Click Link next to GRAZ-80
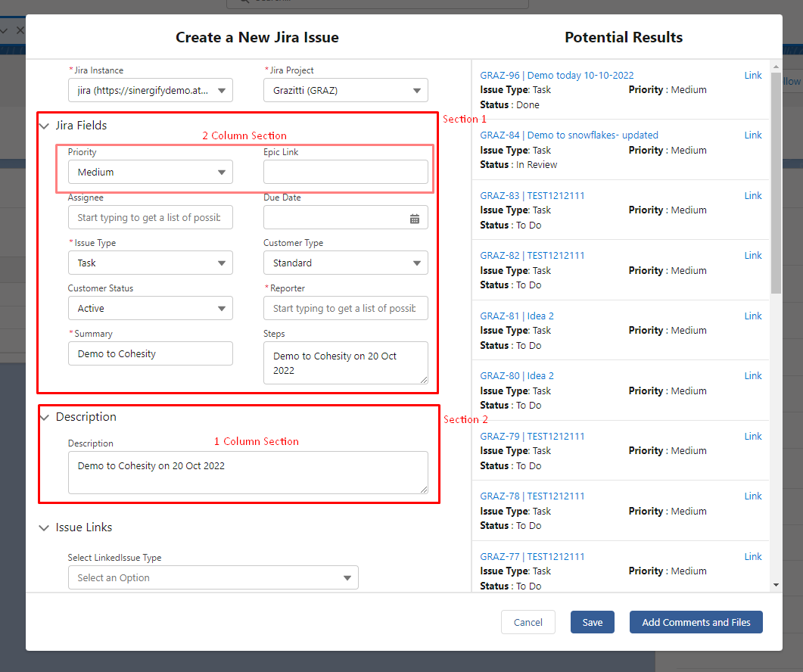Viewport: 803px width, 672px height. pos(753,376)
